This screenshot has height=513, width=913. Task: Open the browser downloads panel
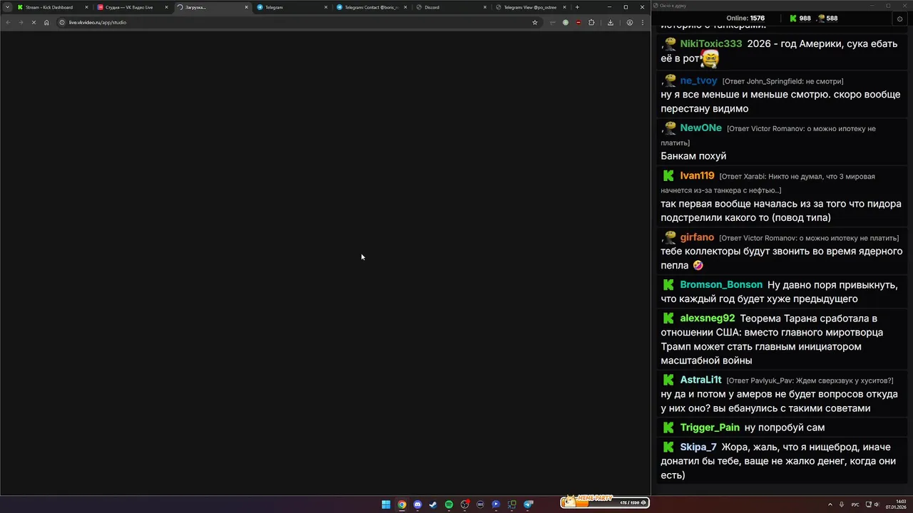610,22
